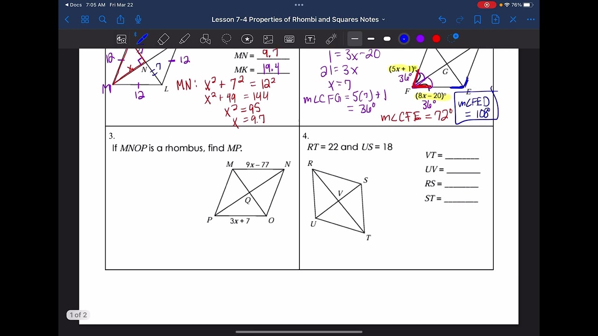Screen dimensions: 598x336
Task: Open search with the magnifier icon
Action: 103,20
